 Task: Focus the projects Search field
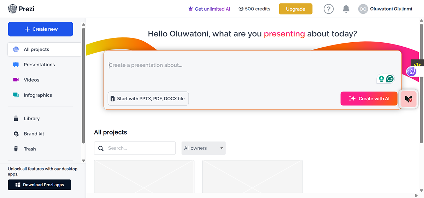[140, 148]
